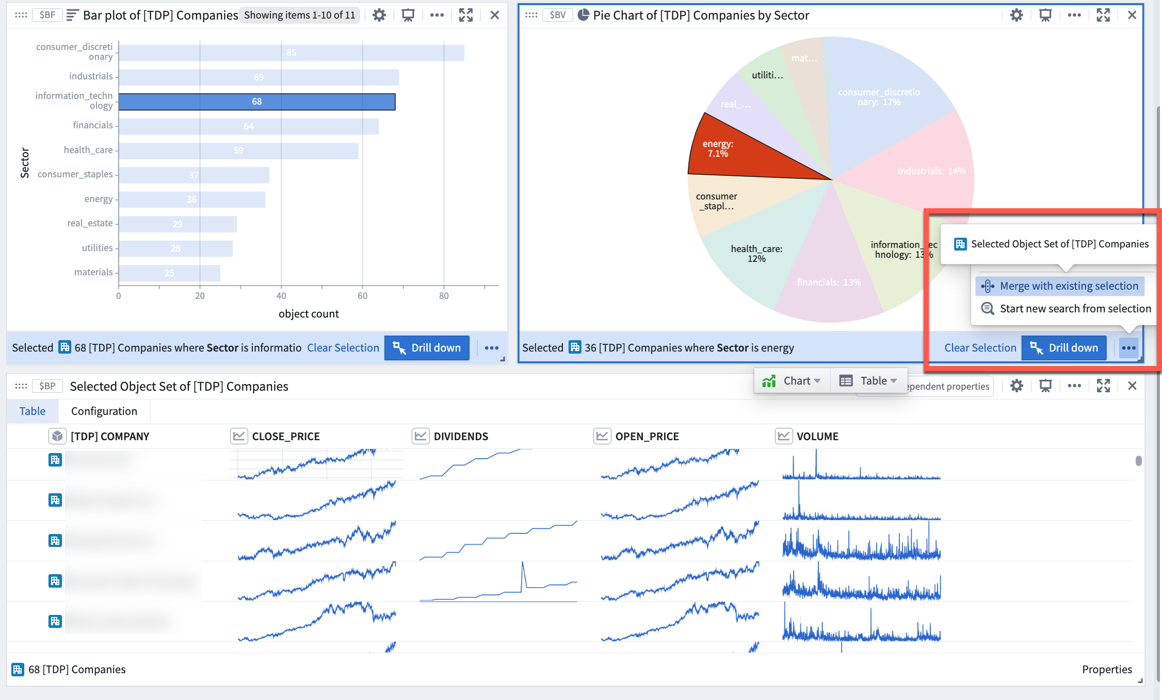Open the Chart dropdown
Screen dimensions: 1162x700
[792, 381]
